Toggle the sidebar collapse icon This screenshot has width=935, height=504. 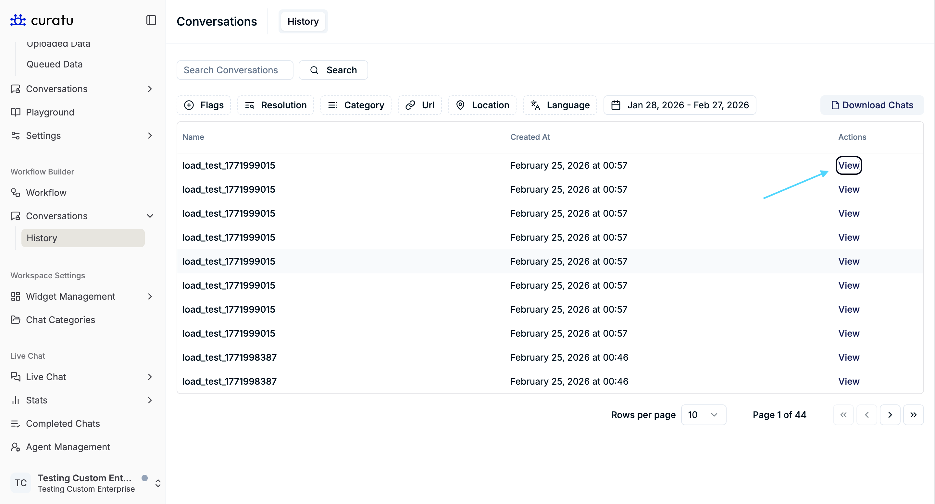pos(151,20)
